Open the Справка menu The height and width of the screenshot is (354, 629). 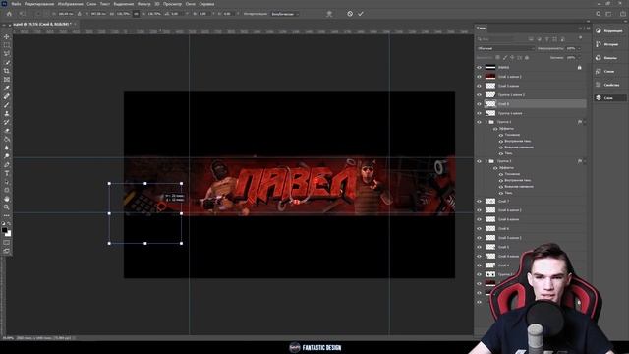tap(206, 4)
